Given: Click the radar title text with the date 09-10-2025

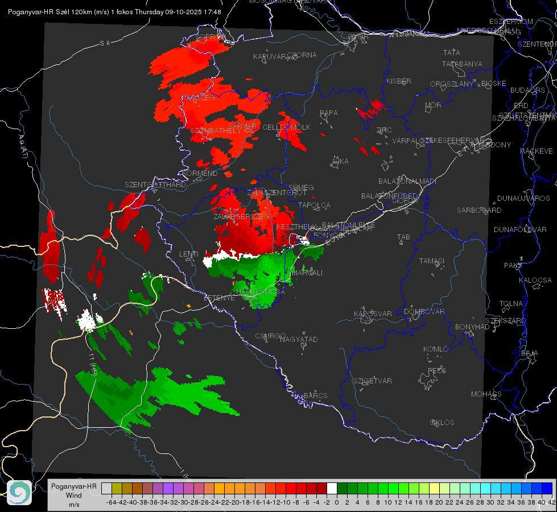Looking at the screenshot, I should [114, 12].
